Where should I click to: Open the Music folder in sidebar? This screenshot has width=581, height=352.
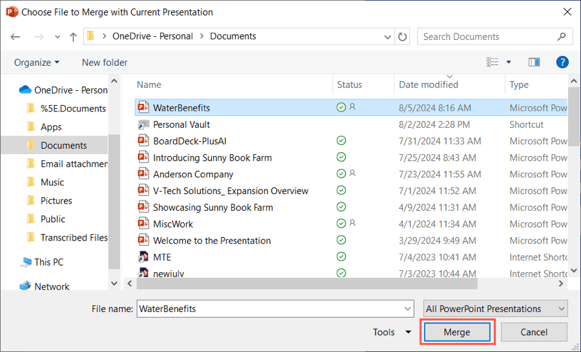point(46,182)
